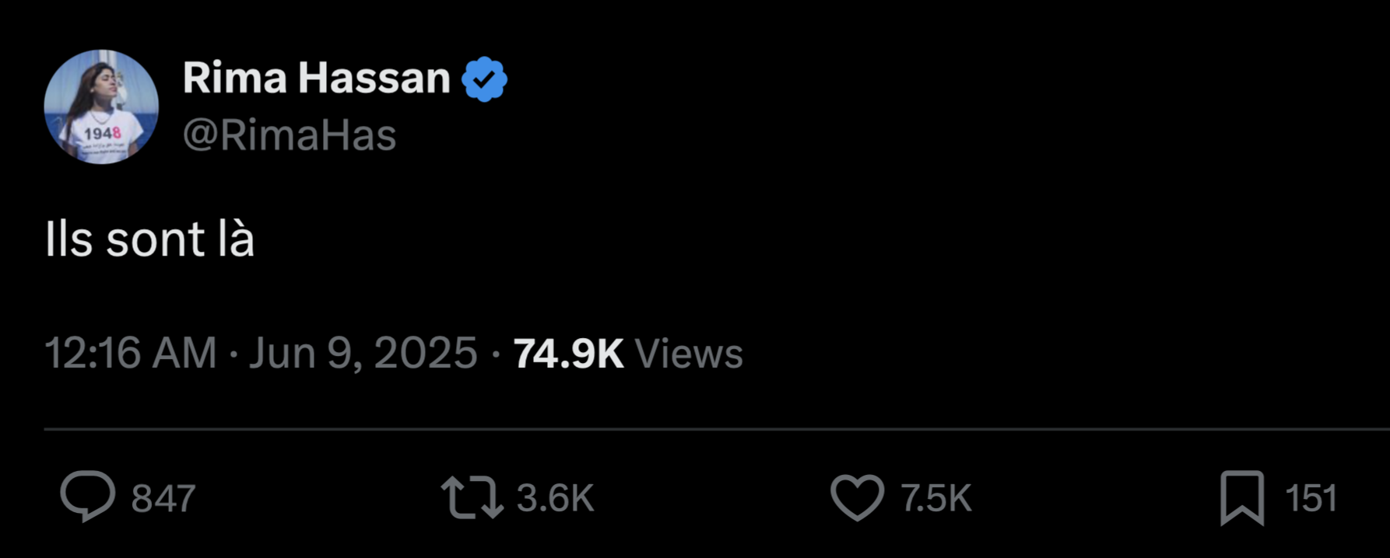
Task: Click the 74.9K view count number
Action: pos(568,354)
